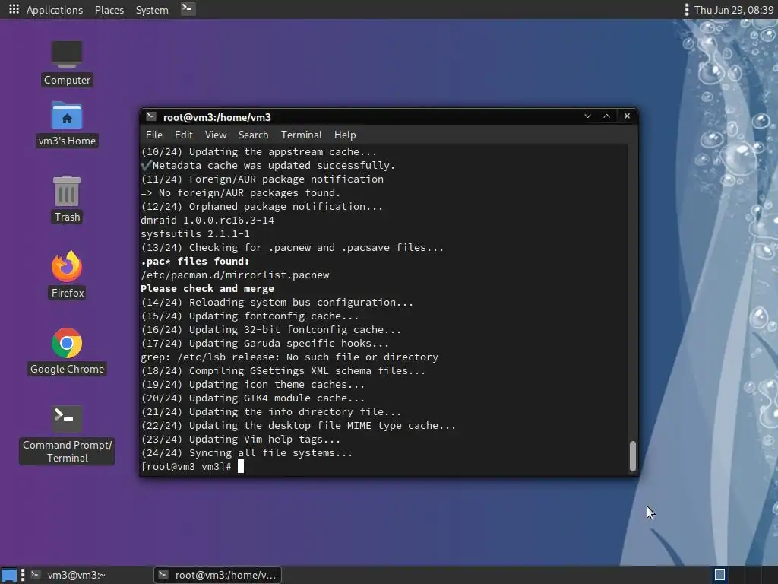Click '(23/24) Updating Vim help tags...' line
Viewport: 778px width, 584px height.
241,439
